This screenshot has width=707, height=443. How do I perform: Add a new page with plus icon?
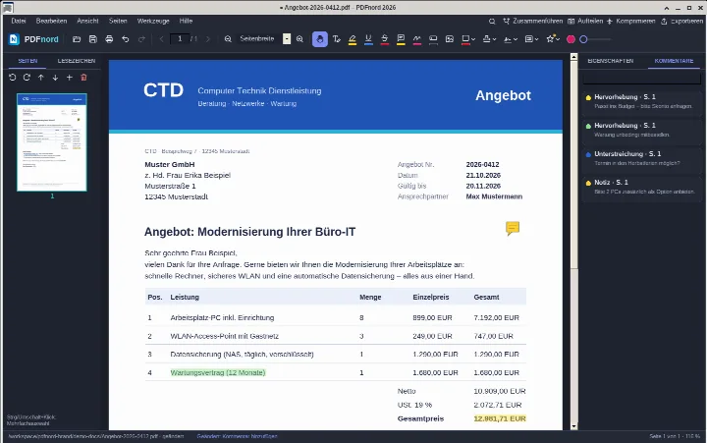coord(70,78)
